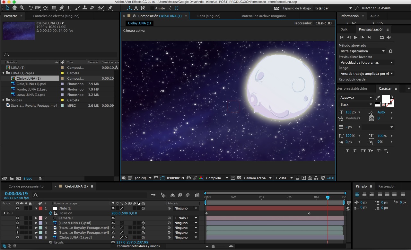The height and width of the screenshot is (250, 411).
Task: Activate the Puppet Pin tool
Action: click(110, 8)
